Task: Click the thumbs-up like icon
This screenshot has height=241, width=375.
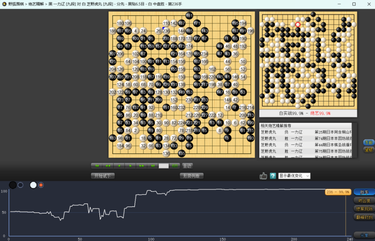Action: click(263, 176)
